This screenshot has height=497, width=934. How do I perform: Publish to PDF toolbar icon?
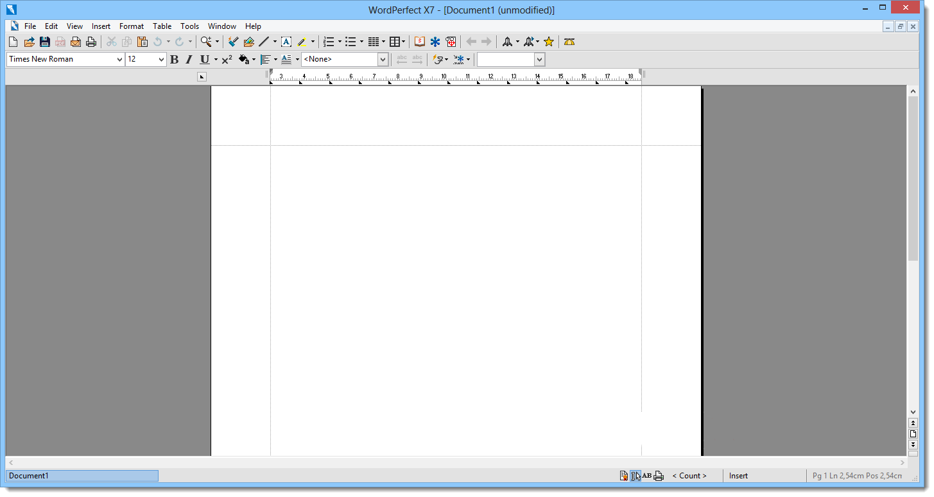60,42
